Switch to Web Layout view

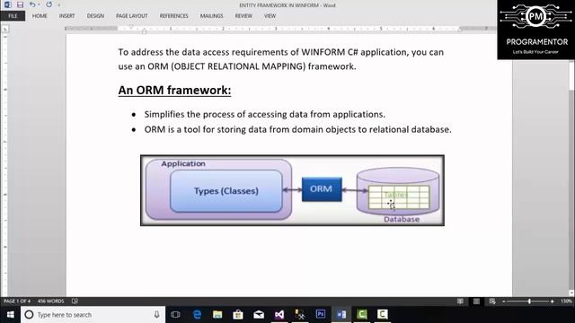[492, 301]
